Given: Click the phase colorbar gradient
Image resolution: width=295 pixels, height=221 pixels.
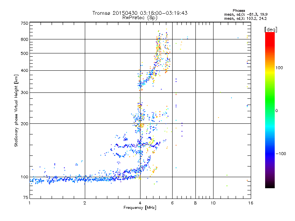Looking at the screenshot, I should pos(270,110).
